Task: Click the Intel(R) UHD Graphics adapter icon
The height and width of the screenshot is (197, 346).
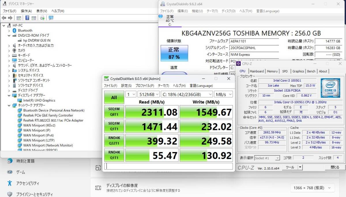Action: point(20,100)
